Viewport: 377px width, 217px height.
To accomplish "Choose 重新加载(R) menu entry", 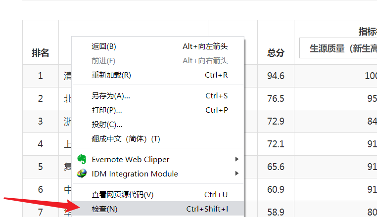I will 158,75.
